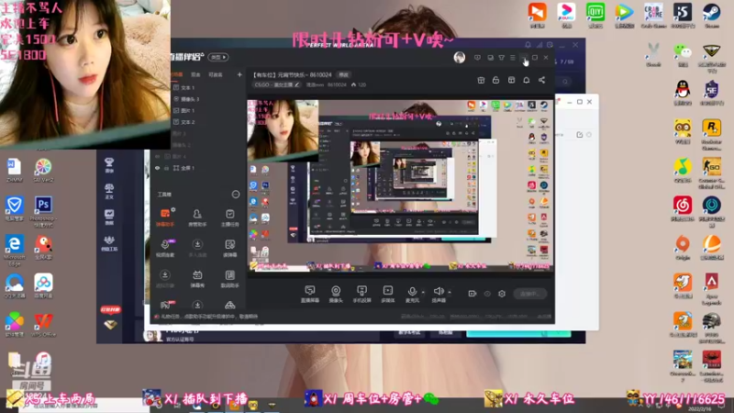
Task: Mute the speaker in bottom toolbar
Action: click(x=439, y=294)
